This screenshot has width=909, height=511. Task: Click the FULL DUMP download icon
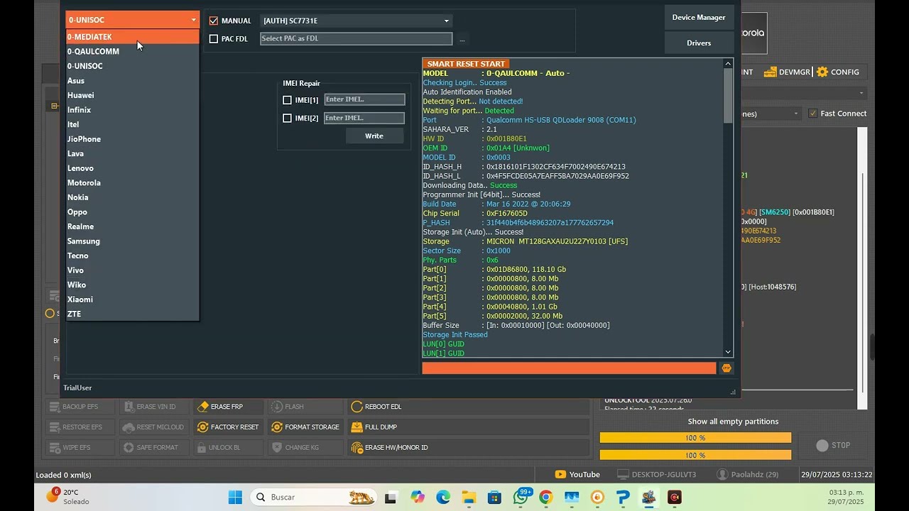coord(356,427)
